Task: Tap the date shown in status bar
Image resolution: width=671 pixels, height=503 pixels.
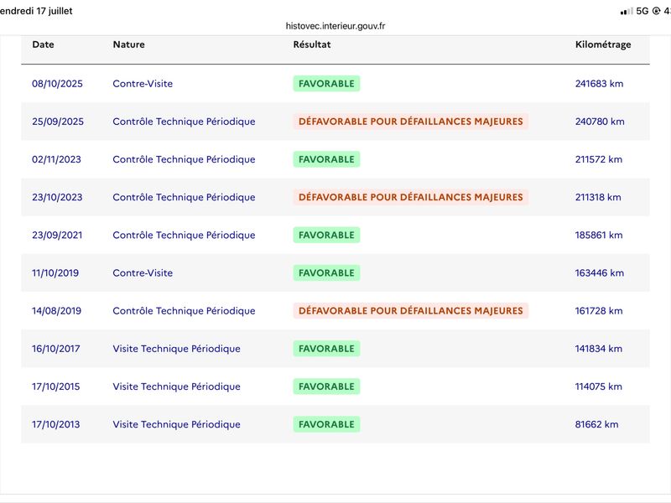Action: click(36, 11)
